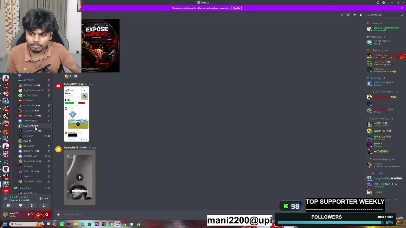
Task: Dismiss the Streamer Mode notice banner
Action: 402,8
